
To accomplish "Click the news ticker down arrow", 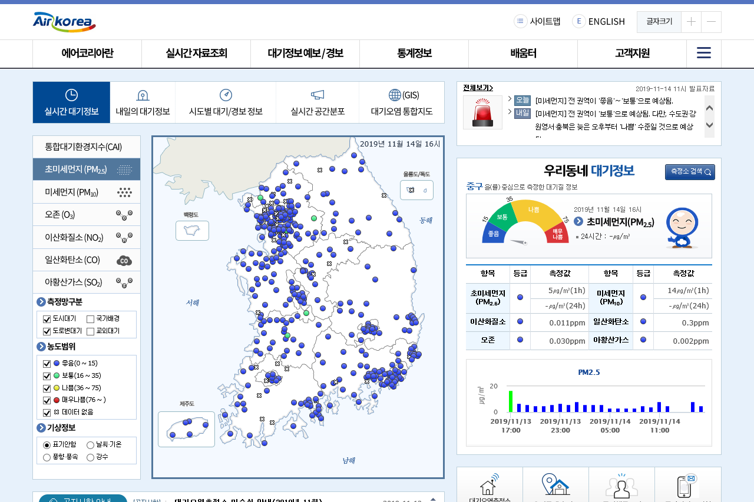I will point(709,125).
